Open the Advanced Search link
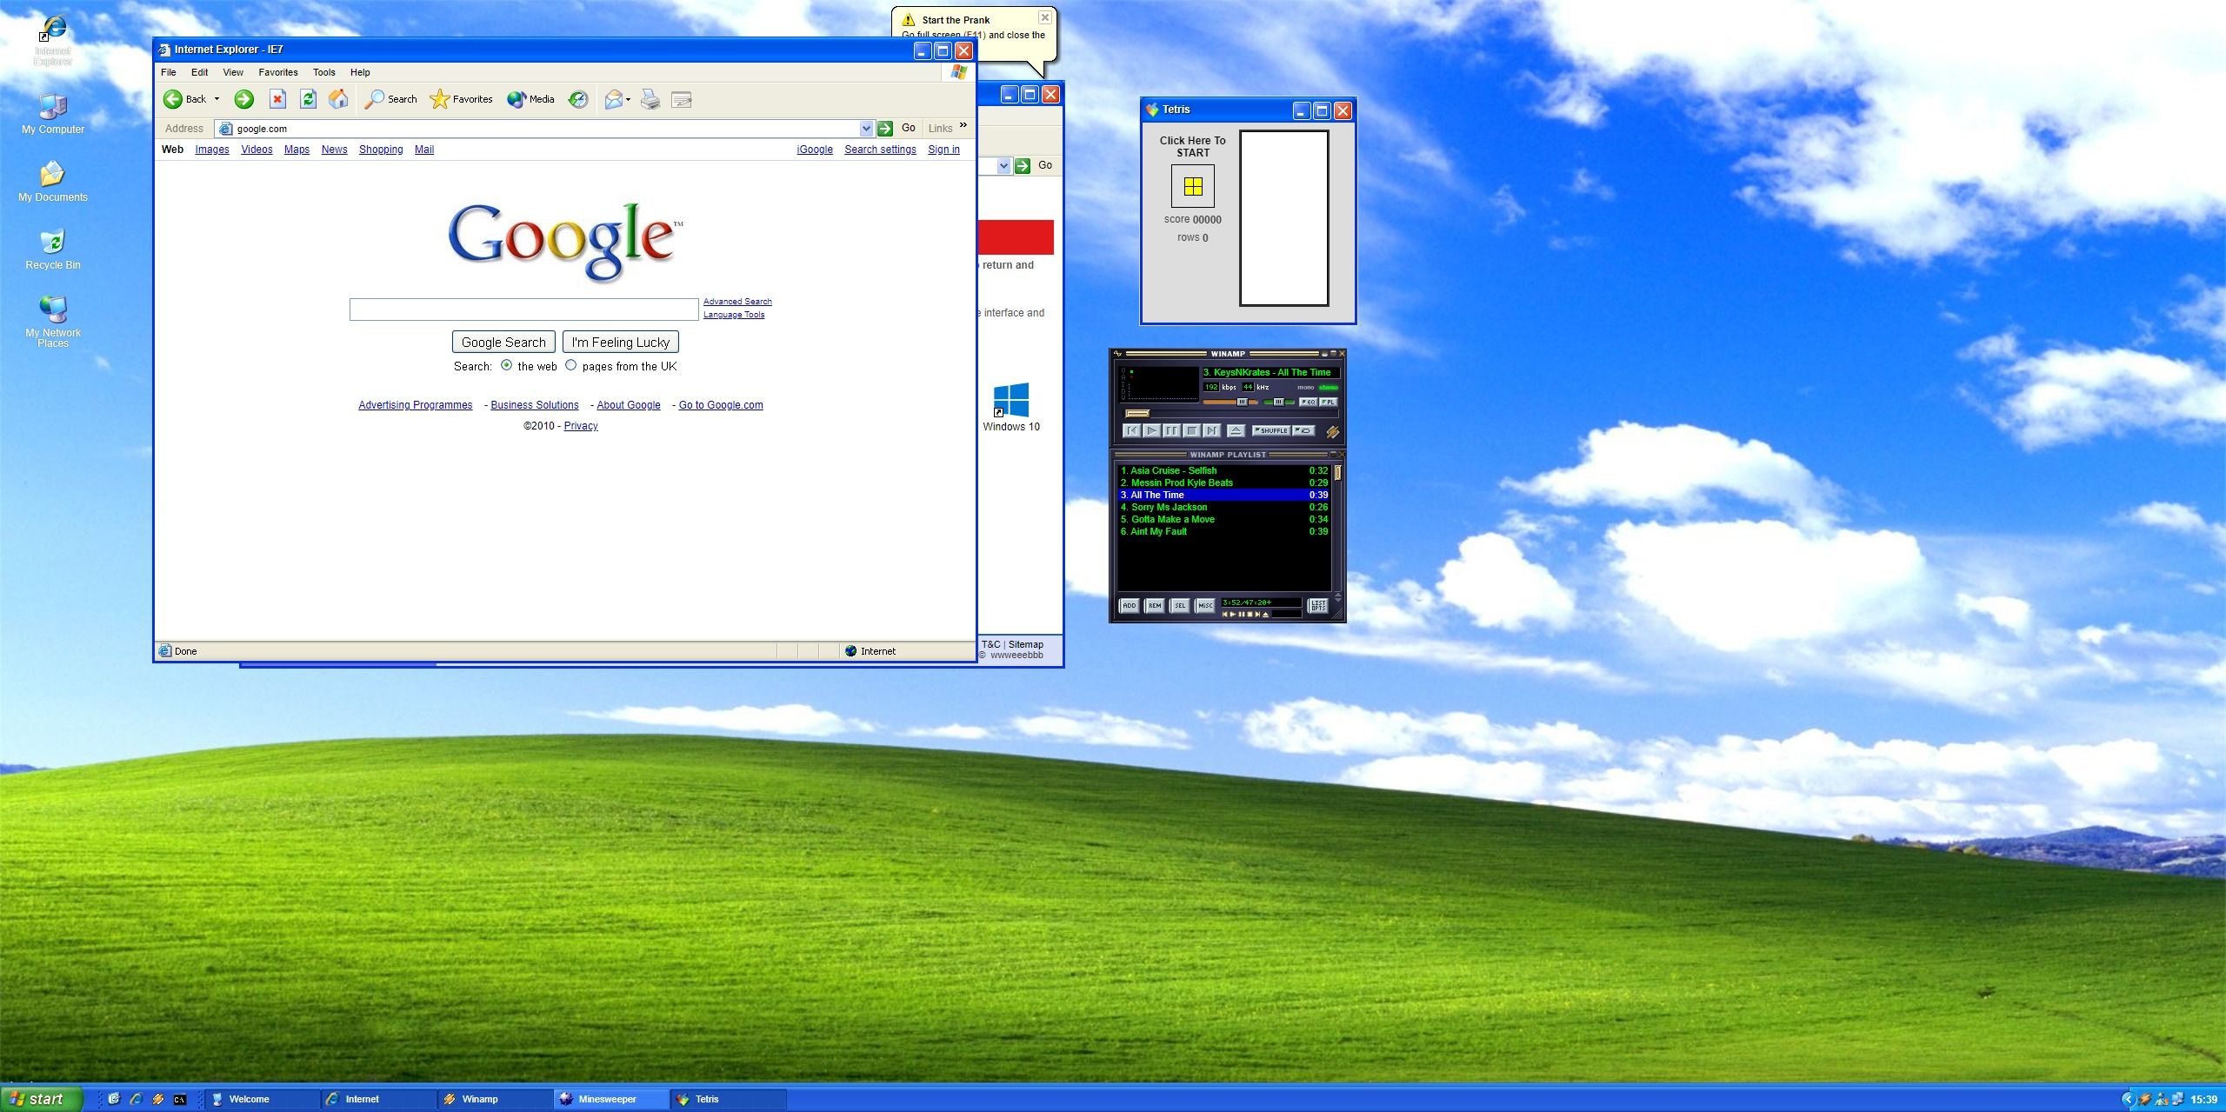Viewport: 2226px width, 1112px height. (x=737, y=302)
